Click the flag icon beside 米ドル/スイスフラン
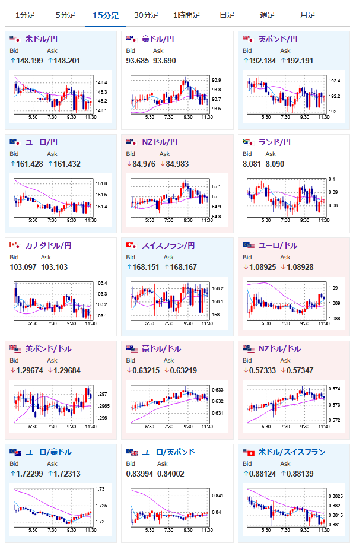The width and height of the screenshot is (353, 543). (x=249, y=452)
